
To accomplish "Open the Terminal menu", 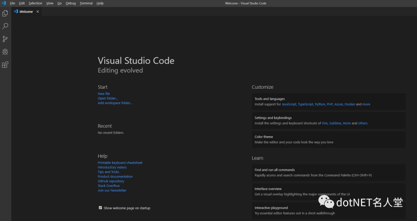I will (x=86, y=3).
